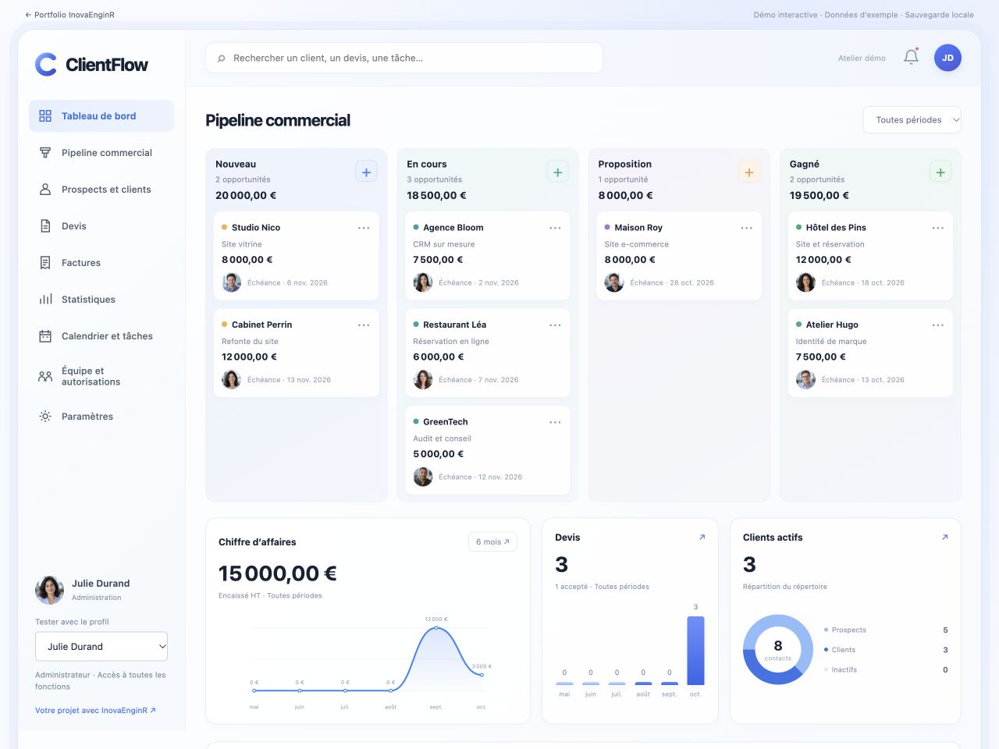999x749 pixels.
Task: Click the ClientFlow logo
Action: pyautogui.click(x=92, y=65)
